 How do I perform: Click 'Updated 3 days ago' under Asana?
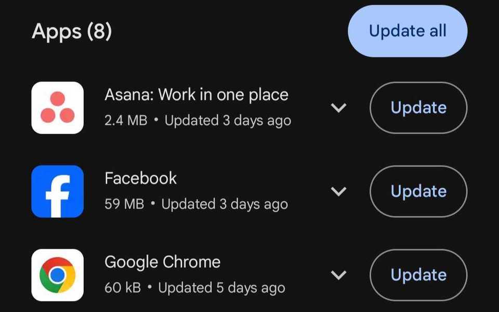pos(228,121)
